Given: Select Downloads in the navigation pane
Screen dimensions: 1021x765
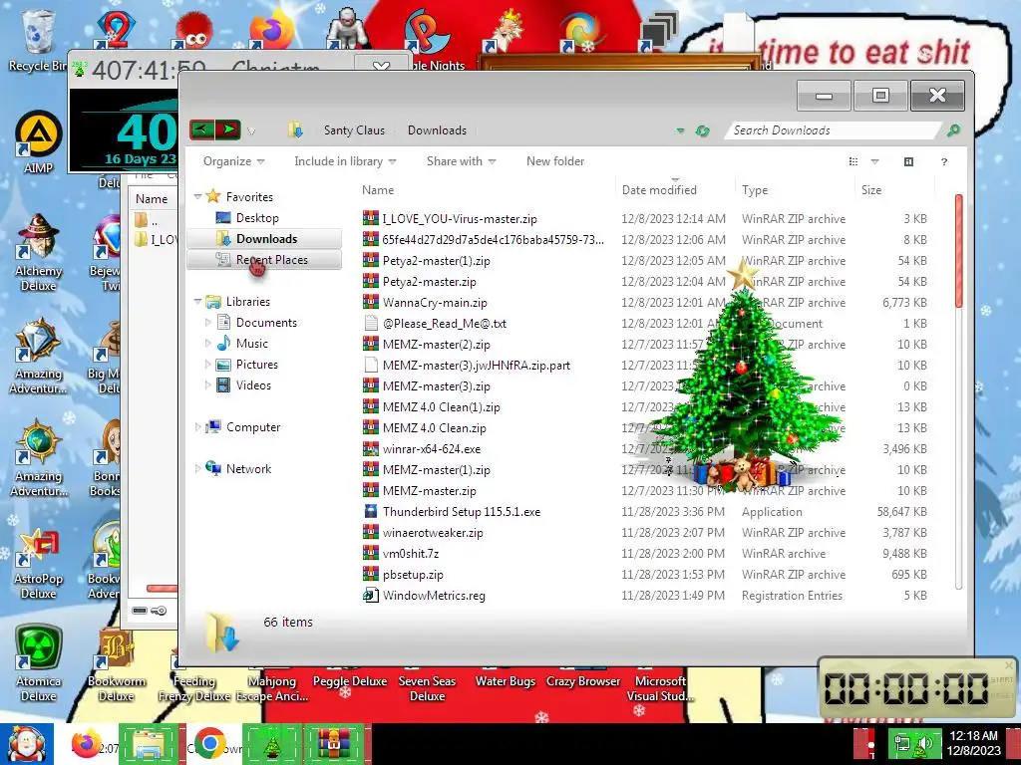Looking at the screenshot, I should click(x=266, y=239).
